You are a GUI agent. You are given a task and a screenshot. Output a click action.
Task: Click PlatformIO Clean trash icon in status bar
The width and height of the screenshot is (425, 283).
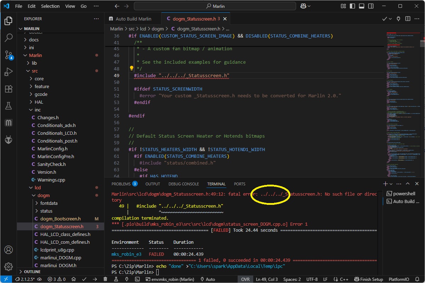[x=105, y=279]
